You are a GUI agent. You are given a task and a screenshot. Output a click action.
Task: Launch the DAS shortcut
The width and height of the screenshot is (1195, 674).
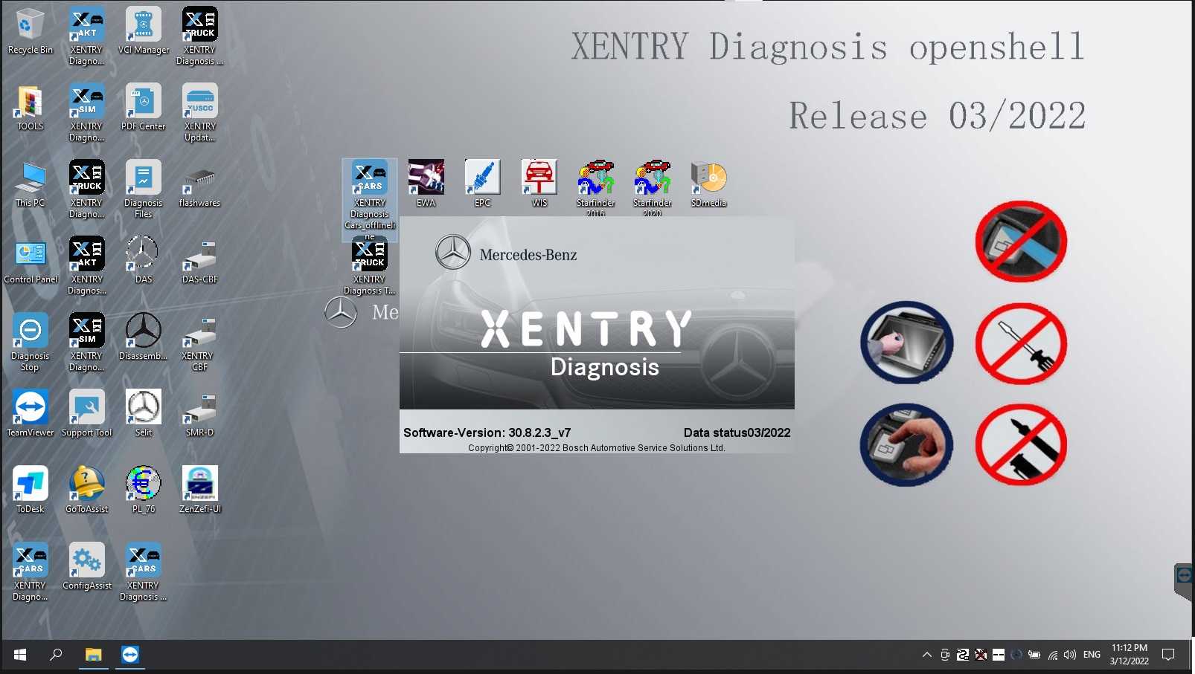tap(144, 261)
